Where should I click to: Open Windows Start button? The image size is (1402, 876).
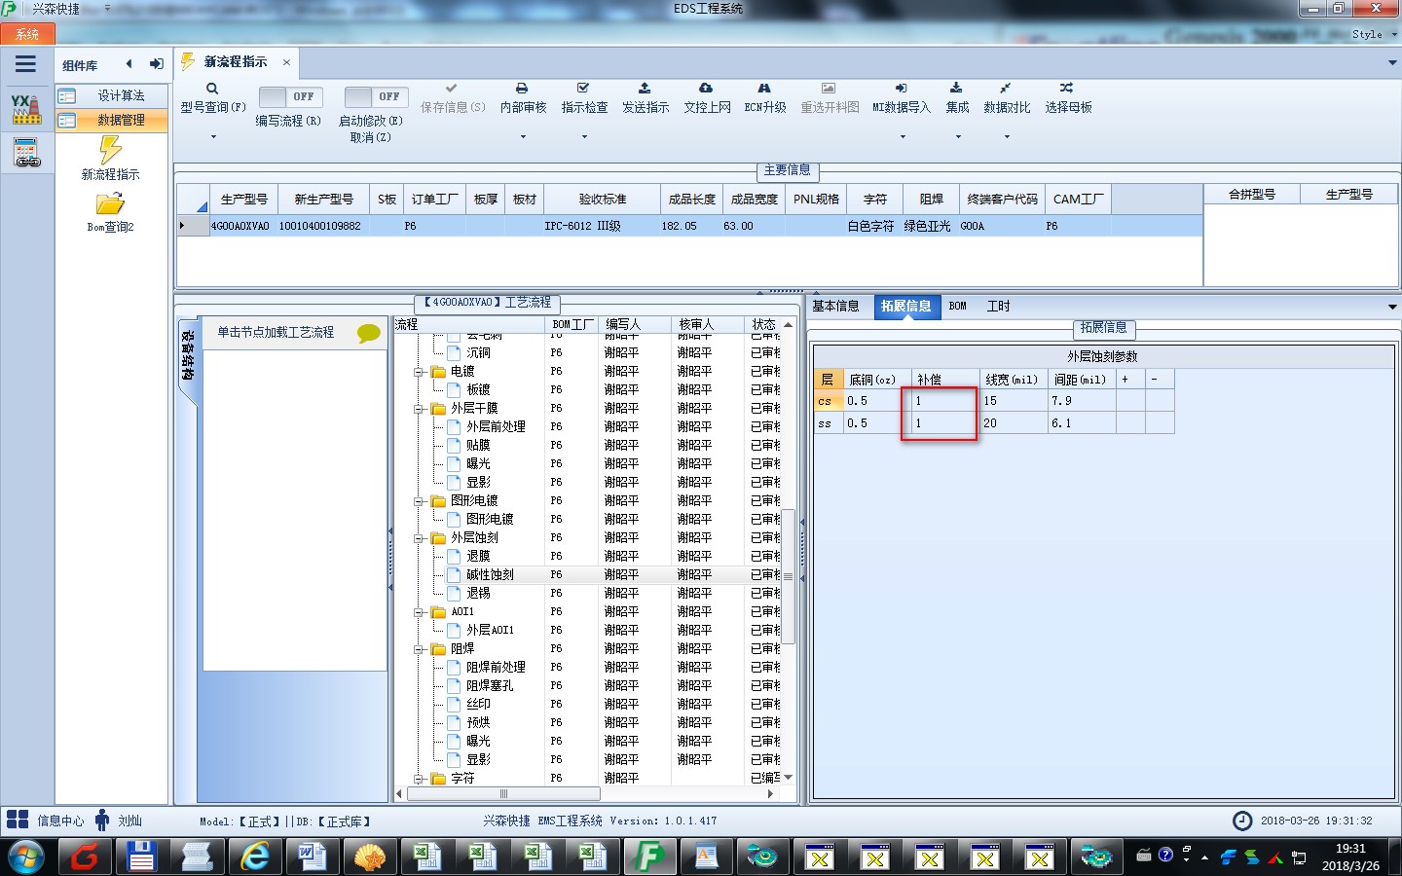point(26,858)
